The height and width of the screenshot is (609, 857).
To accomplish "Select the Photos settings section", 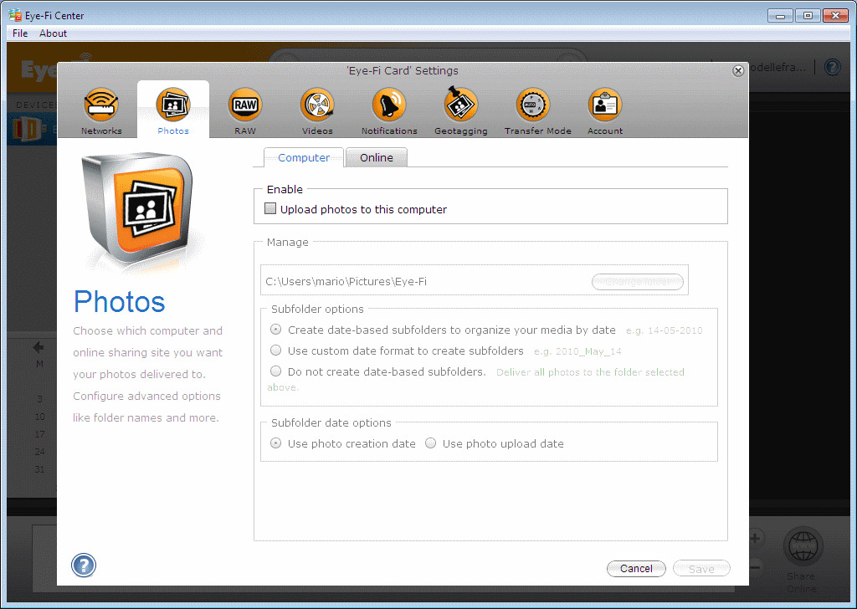I will tap(172, 111).
